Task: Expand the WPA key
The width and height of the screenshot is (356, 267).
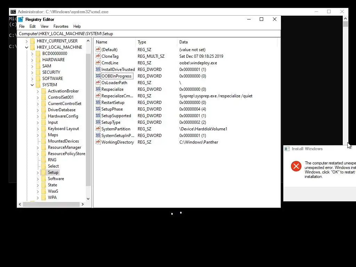Action: coord(38,197)
